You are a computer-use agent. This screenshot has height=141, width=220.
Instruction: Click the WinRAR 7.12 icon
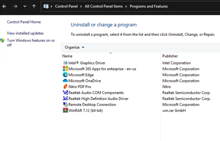click(65, 110)
